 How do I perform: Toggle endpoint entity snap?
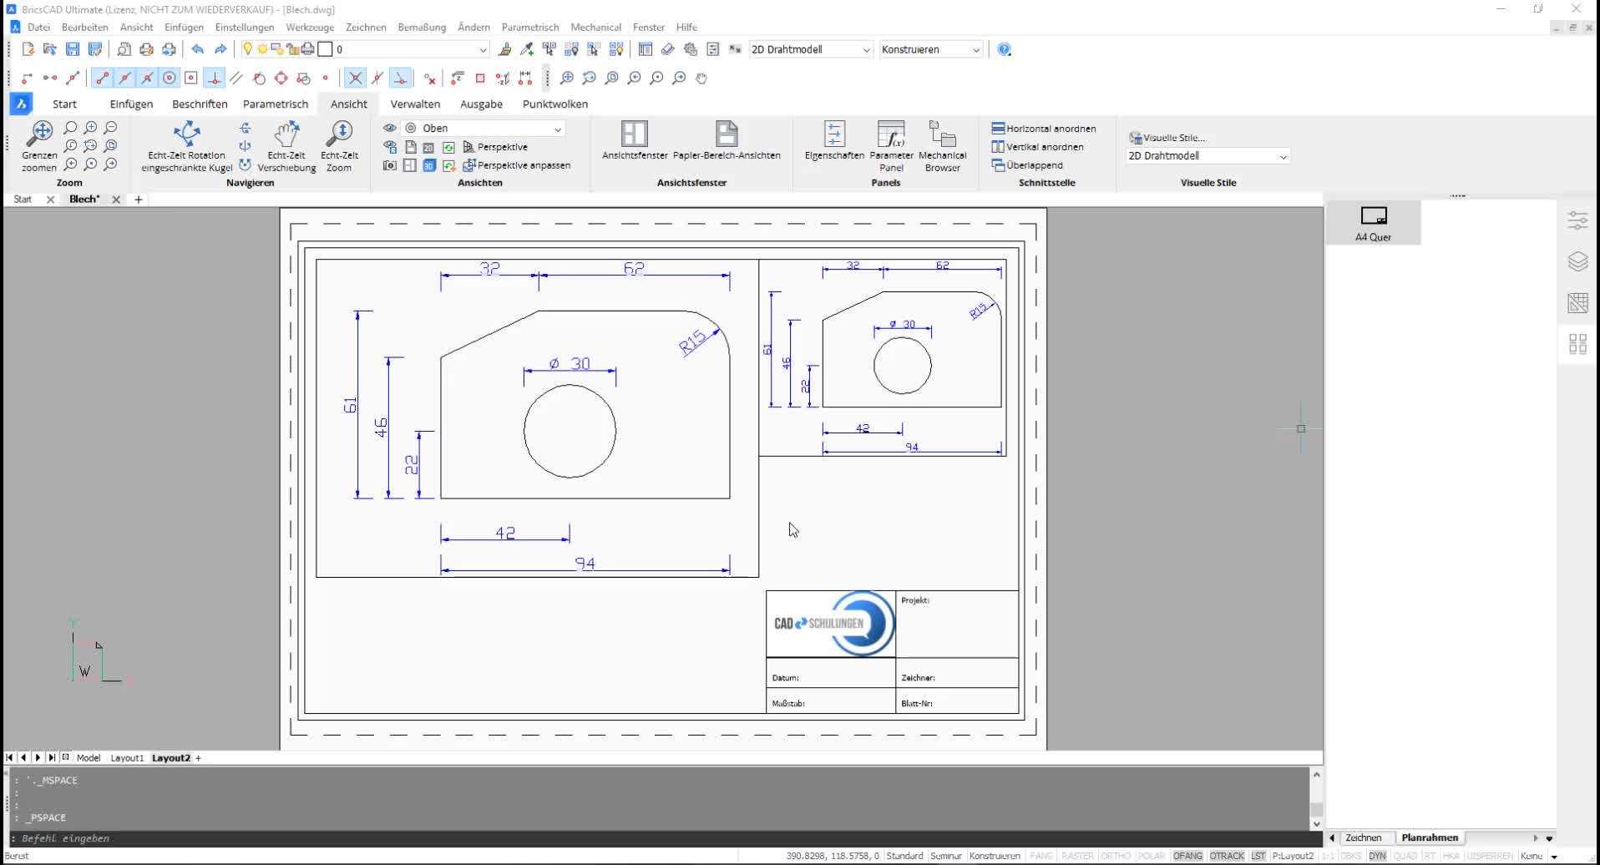pos(102,78)
